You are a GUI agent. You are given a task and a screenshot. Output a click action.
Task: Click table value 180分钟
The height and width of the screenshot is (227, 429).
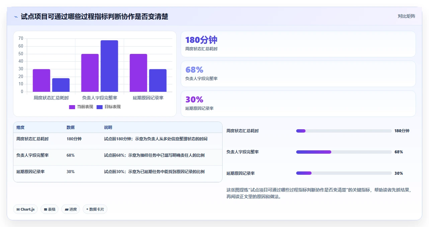(x=74, y=139)
